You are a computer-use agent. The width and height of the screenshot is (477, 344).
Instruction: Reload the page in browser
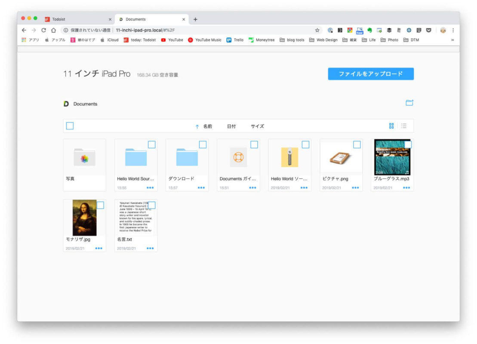[43, 31]
